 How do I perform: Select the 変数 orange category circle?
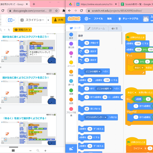click(71, 99)
